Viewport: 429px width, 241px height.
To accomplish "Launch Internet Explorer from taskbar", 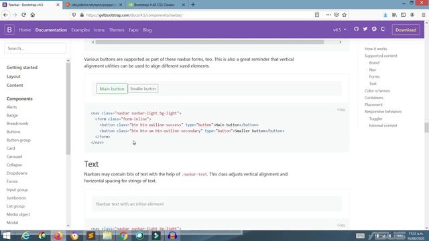I will pos(25,236).
